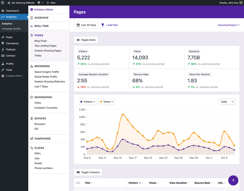This screenshot has height=191, width=244.
Task: Toggle Stats visibility with eye button
Action: point(86,40)
